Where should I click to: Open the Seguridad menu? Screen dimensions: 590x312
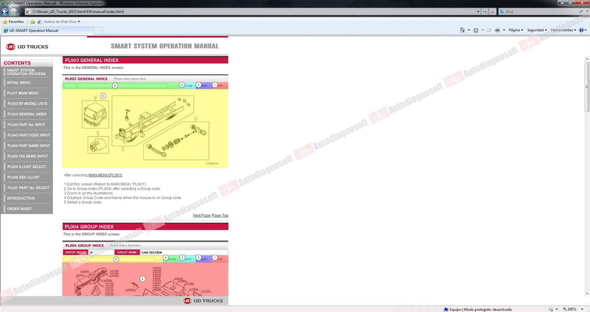point(537,30)
